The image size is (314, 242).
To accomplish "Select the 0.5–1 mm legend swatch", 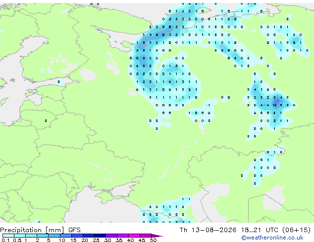I will click(x=20, y=236).
